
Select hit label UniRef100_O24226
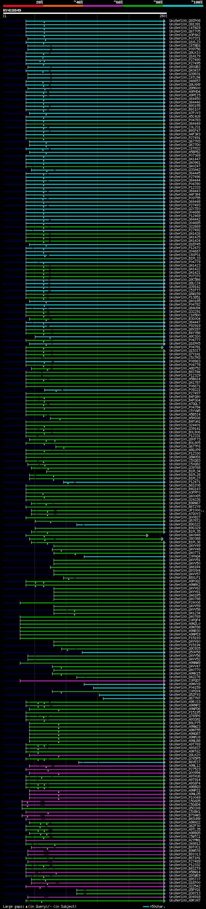click(185, 500)
